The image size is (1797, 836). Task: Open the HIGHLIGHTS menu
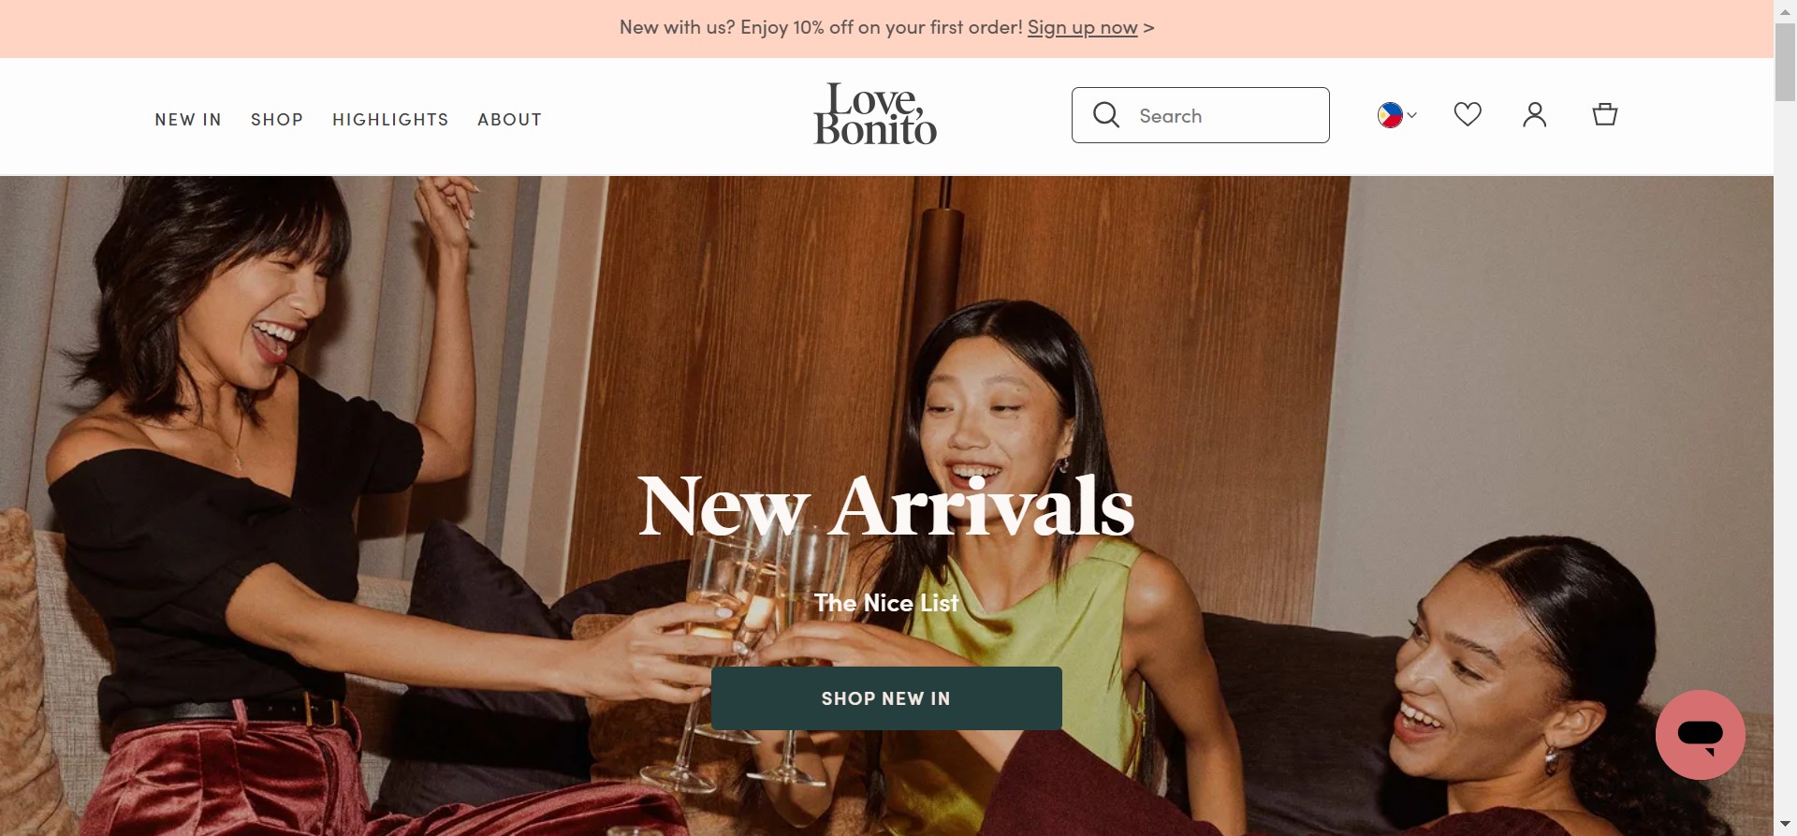click(390, 120)
